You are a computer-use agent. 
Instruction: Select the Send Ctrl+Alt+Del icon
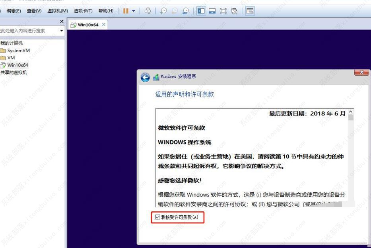click(x=148, y=11)
